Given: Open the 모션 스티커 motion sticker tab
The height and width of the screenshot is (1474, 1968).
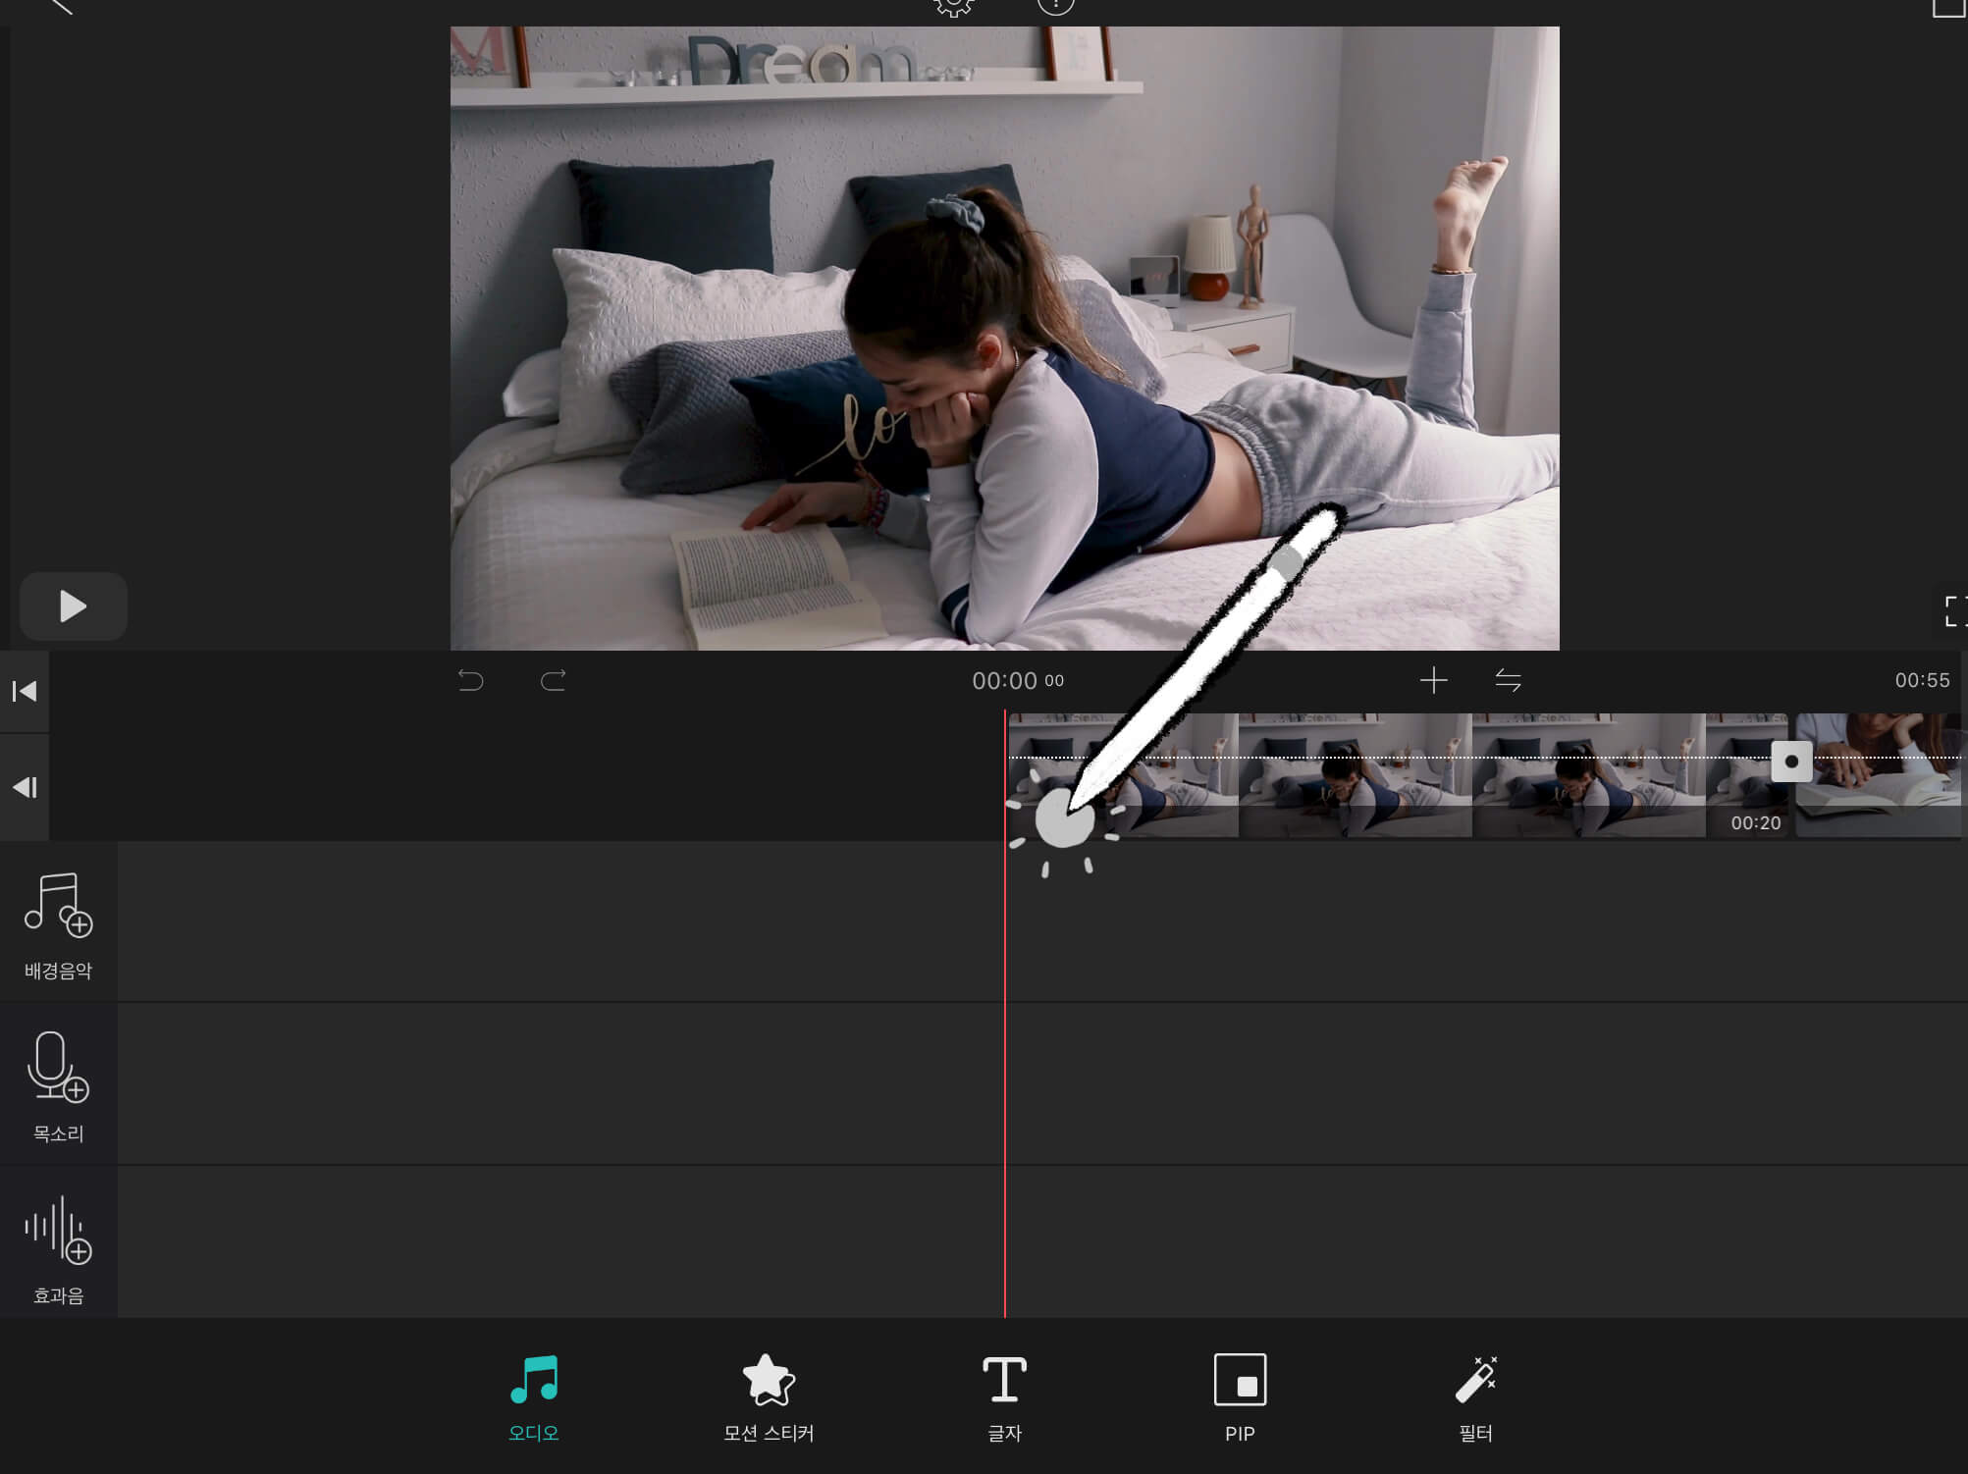Looking at the screenshot, I should click(769, 1397).
